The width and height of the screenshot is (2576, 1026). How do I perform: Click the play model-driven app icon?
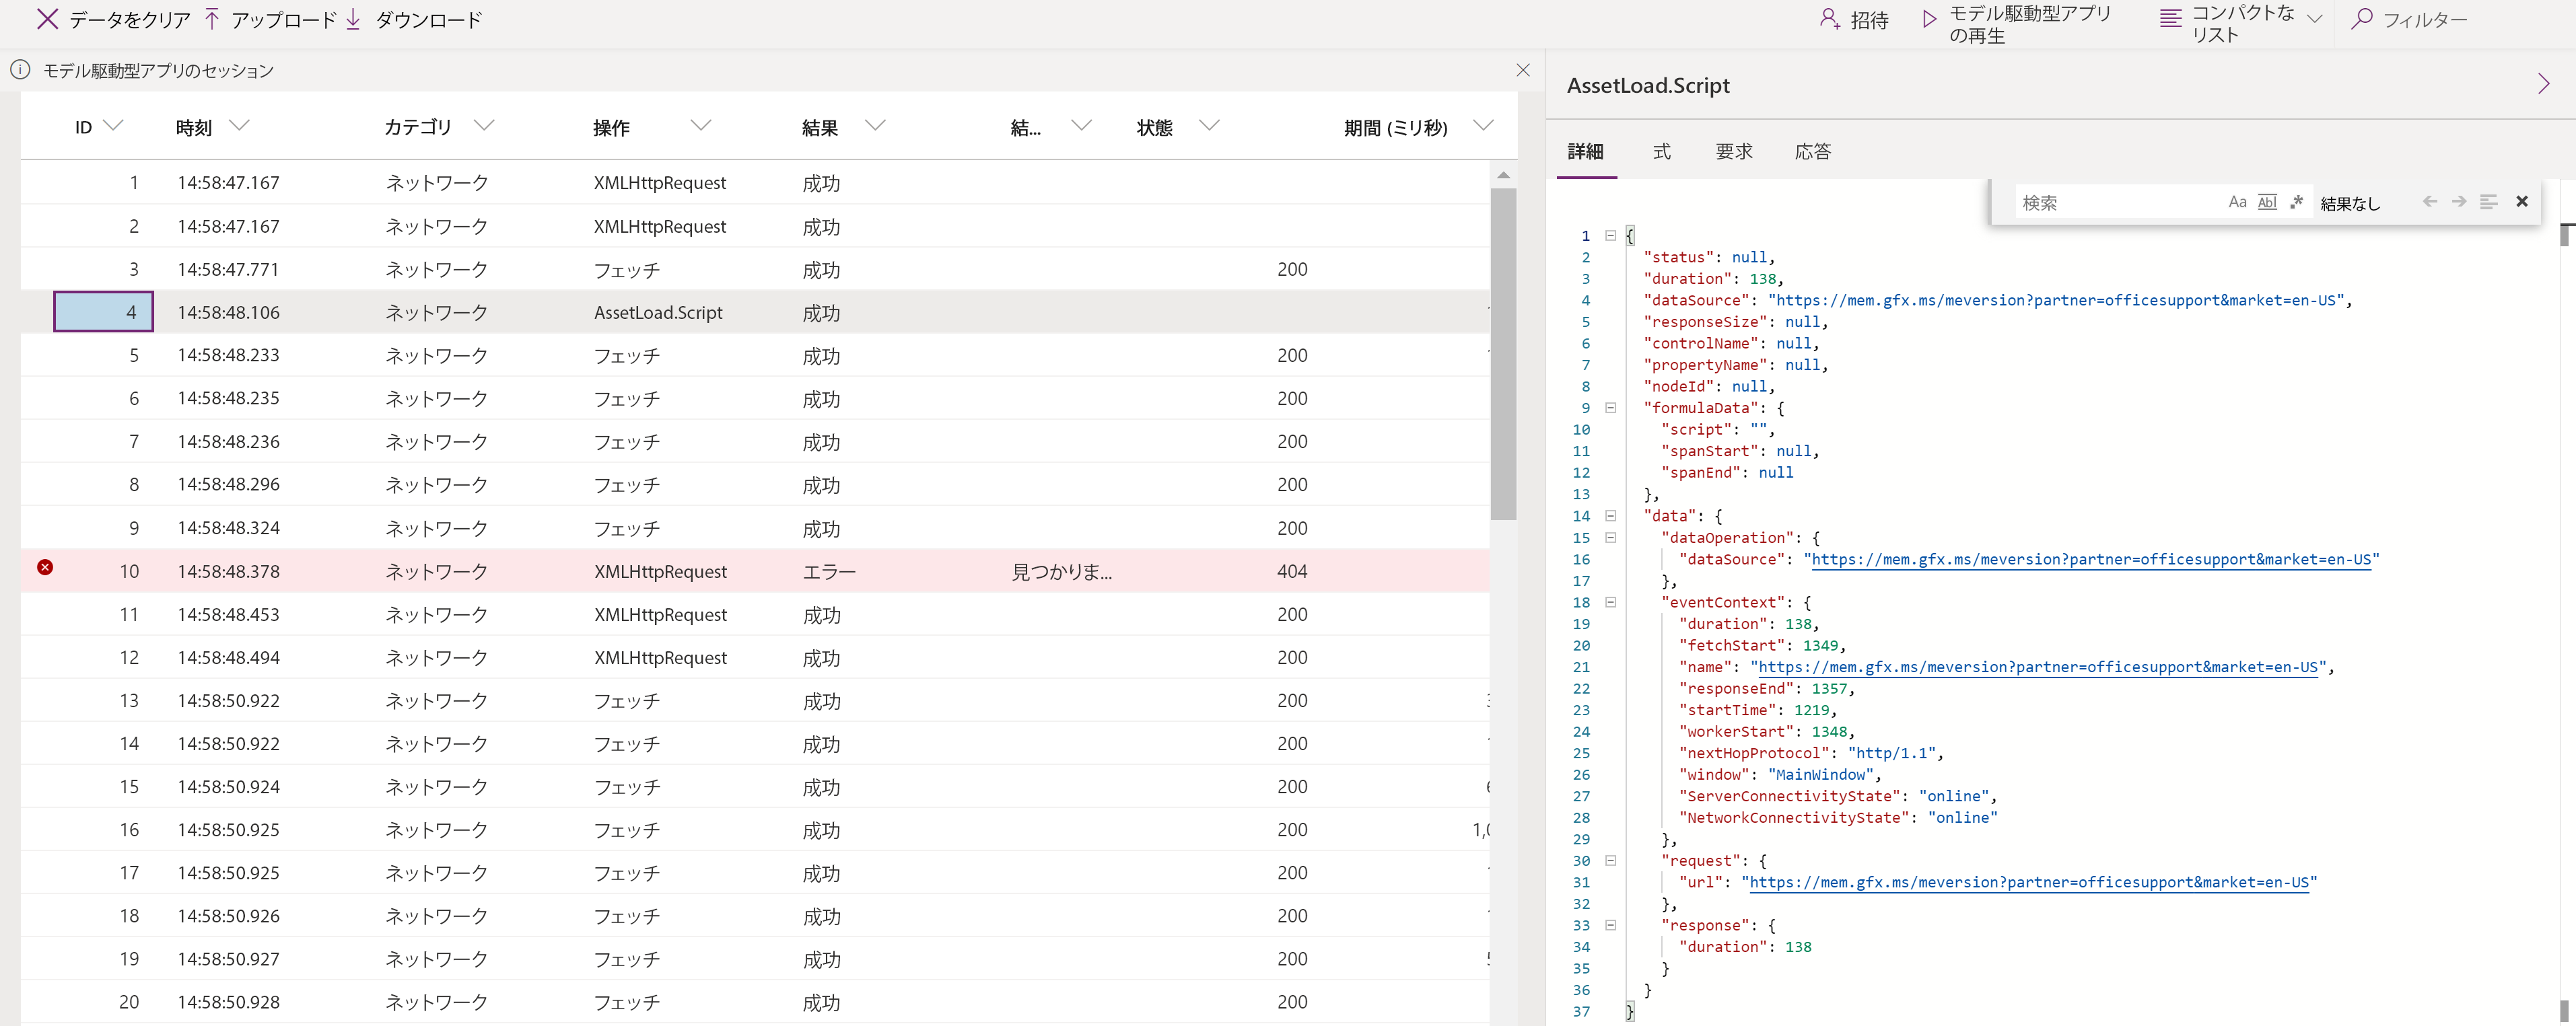1929,19
